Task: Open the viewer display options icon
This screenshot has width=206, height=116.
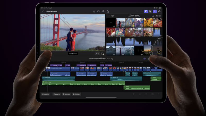Action: [102, 54]
